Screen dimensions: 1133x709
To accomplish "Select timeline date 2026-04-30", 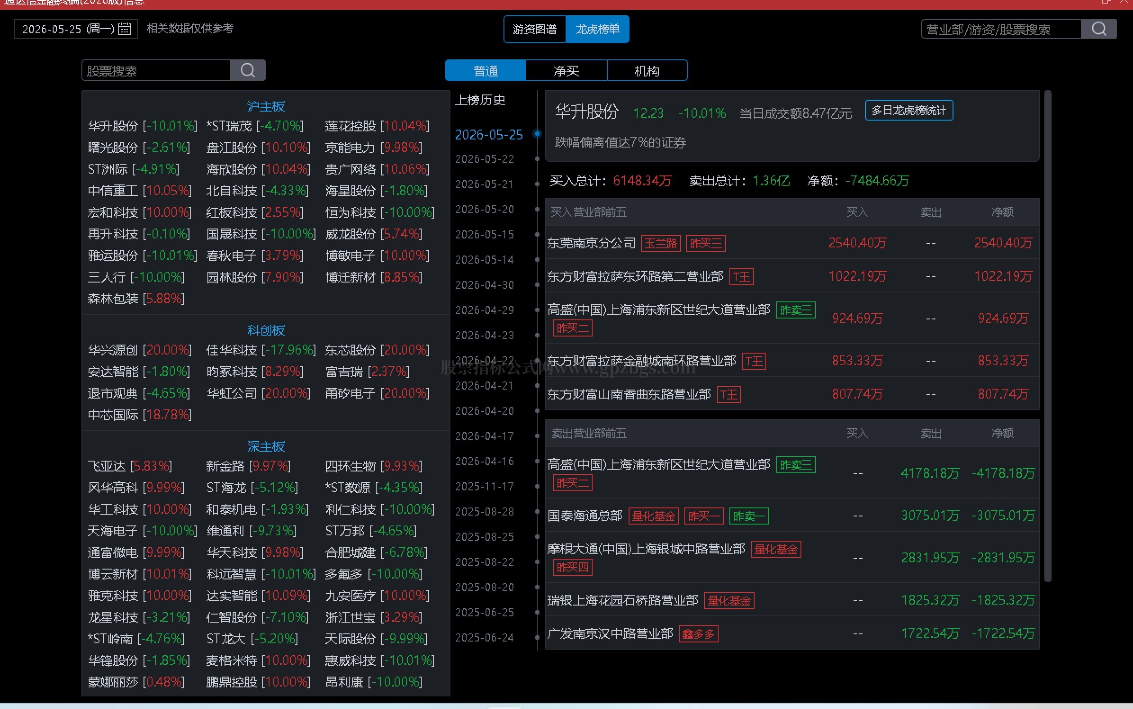I will [x=485, y=285].
